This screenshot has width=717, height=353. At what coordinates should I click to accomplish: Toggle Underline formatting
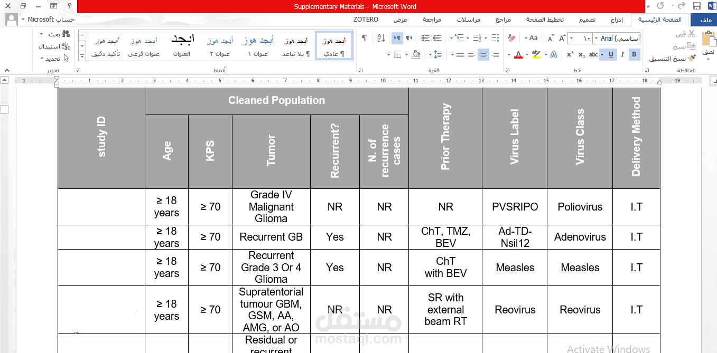[x=611, y=54]
